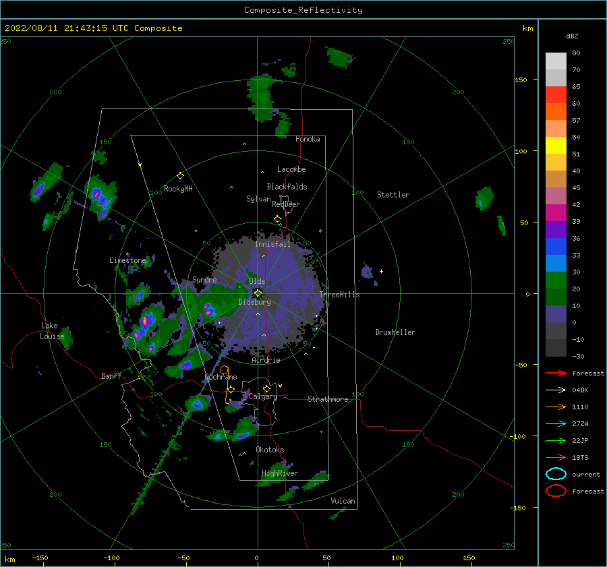The image size is (607, 567).
Task: Click the red forecast arrow in legend
Action: 556,373
